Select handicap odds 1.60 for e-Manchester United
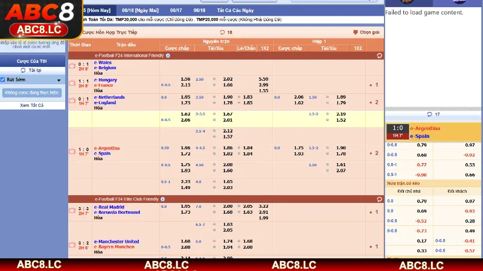The height and width of the screenshot is (271, 483). pos(185,241)
